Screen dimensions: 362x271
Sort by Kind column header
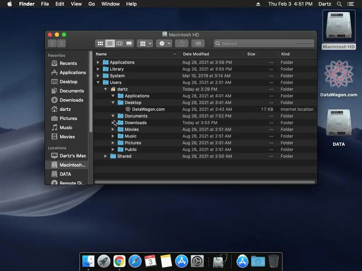click(x=297, y=54)
